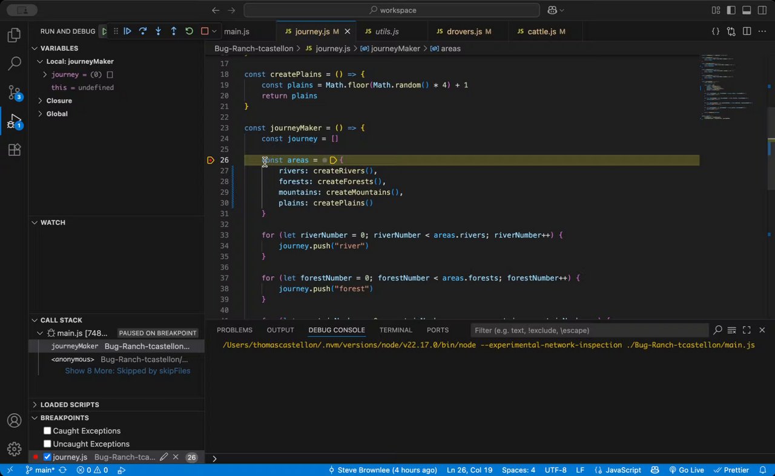The width and height of the screenshot is (775, 476).
Task: Stop the debugger
Action: [205, 31]
